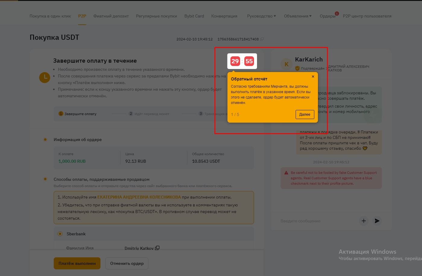Screen dimensions: 422x276
Task: Click the Платёж выполнен button
Action: click(x=77, y=263)
